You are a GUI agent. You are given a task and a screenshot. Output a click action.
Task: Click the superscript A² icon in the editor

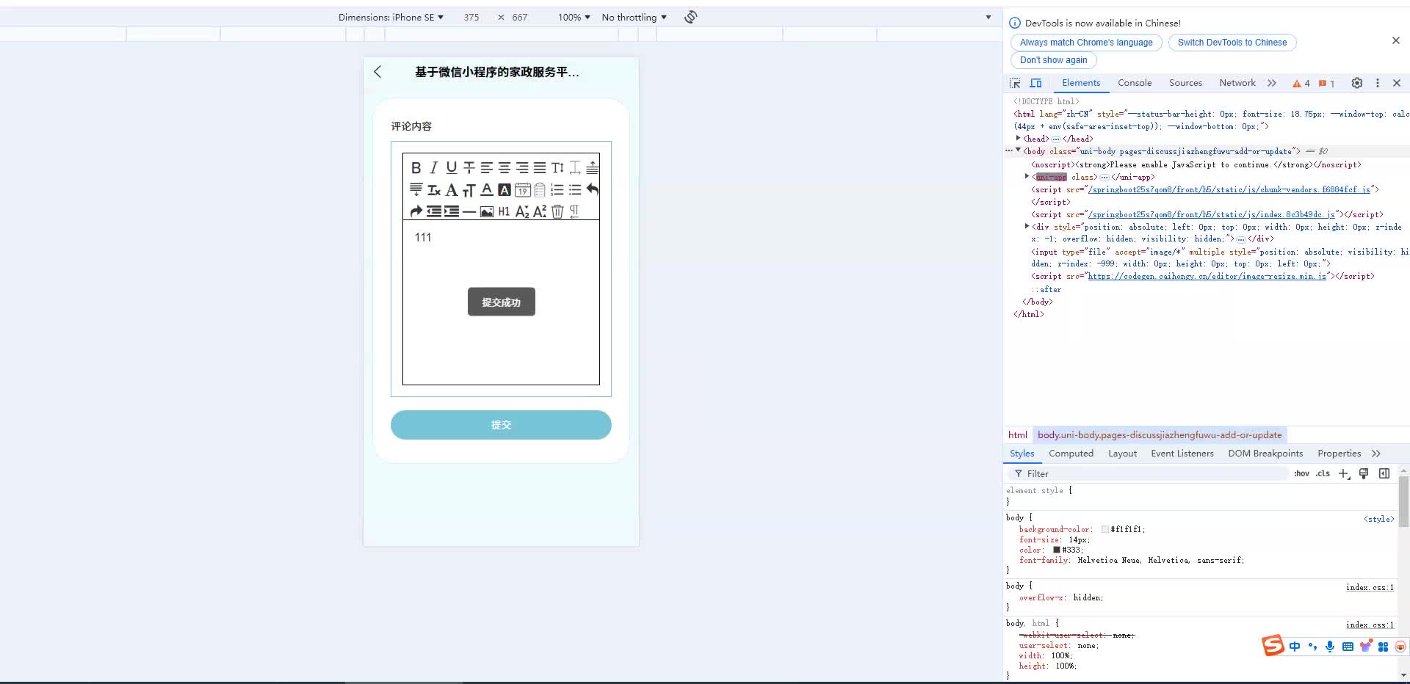[540, 211]
